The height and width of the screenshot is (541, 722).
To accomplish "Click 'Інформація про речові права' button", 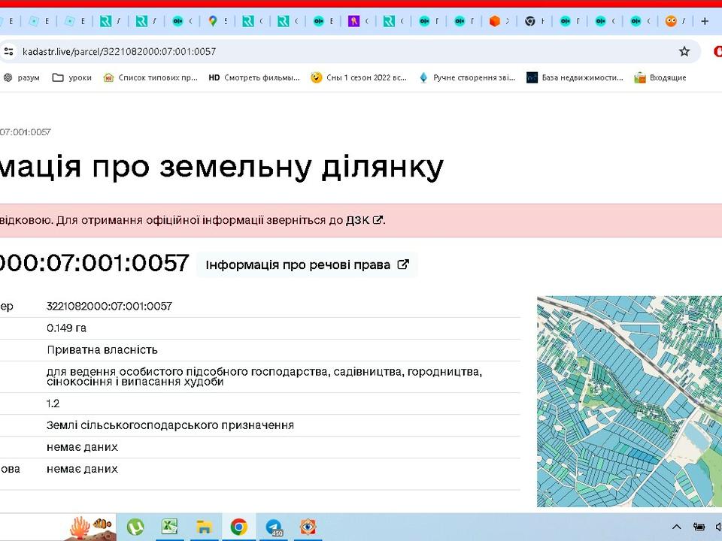I will coord(307,264).
